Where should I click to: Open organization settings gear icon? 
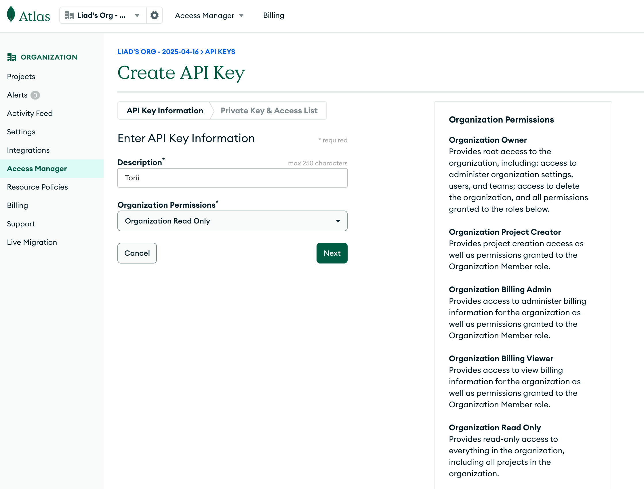[x=154, y=15]
